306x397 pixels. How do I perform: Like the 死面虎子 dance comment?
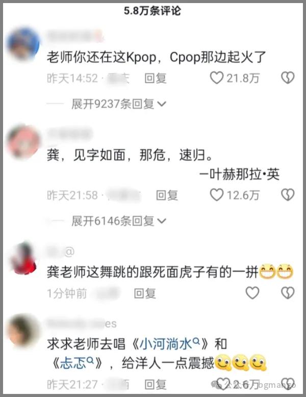[252, 293]
